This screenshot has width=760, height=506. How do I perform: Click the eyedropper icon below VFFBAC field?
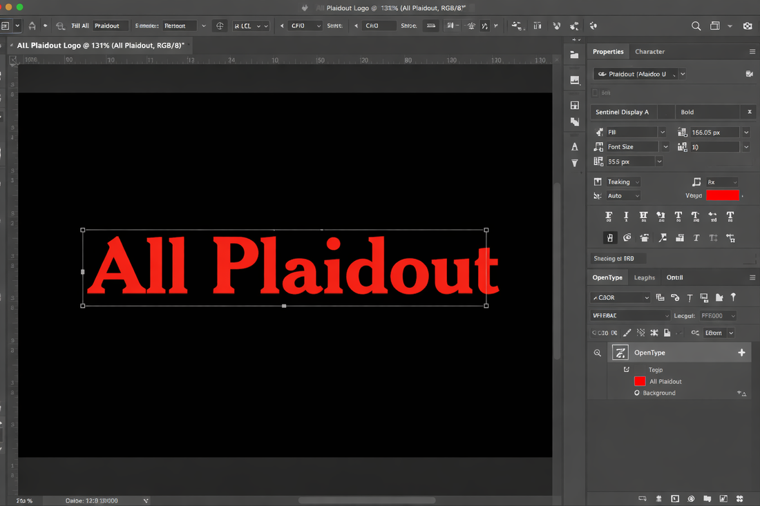(627, 333)
